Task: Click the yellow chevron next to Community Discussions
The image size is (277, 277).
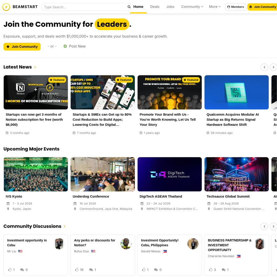Action: 65,227
